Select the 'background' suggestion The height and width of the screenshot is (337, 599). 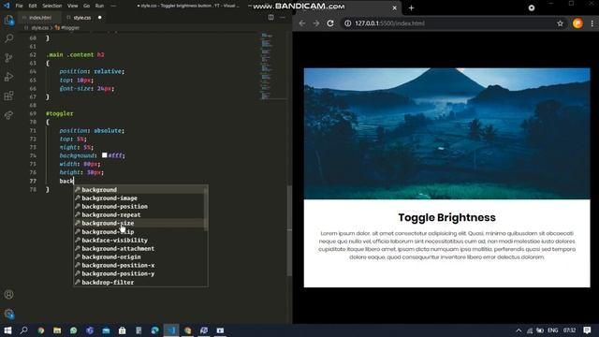click(x=139, y=189)
